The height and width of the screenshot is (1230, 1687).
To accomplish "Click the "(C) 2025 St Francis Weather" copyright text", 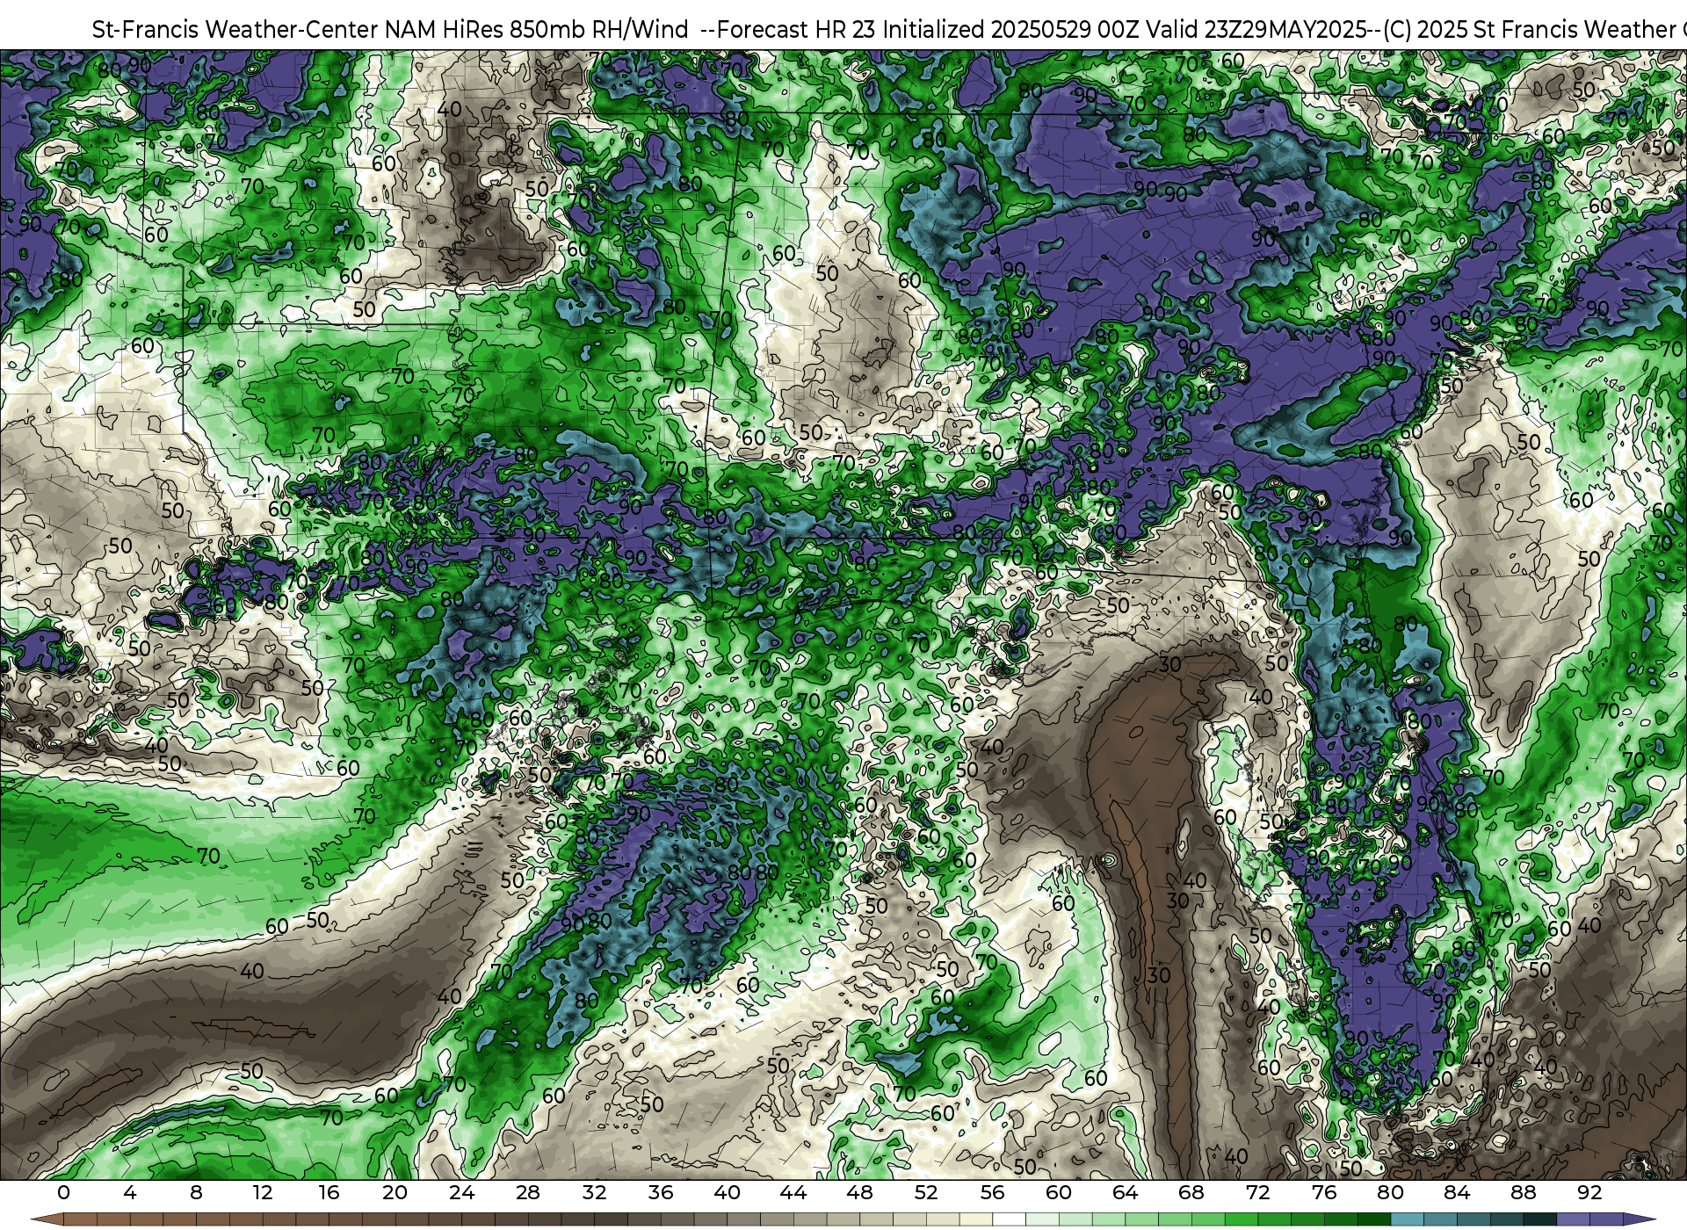I will click(1531, 30).
